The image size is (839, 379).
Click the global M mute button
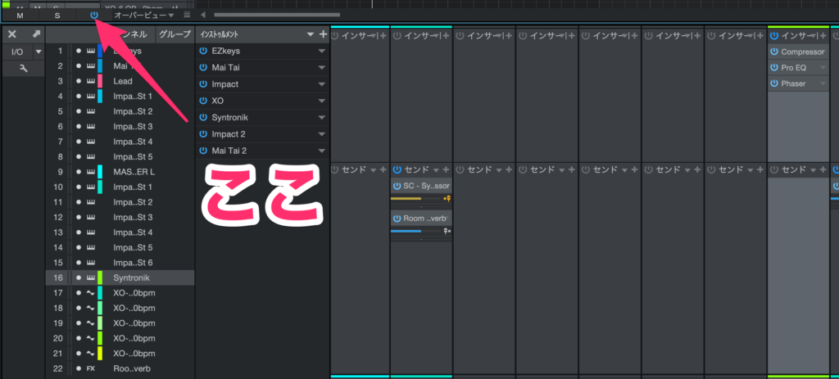(x=20, y=15)
